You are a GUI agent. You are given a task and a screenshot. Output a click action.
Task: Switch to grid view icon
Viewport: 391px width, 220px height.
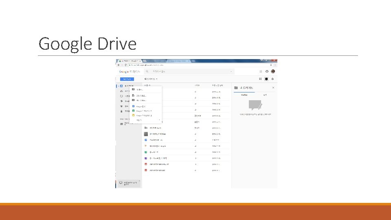pos(260,79)
